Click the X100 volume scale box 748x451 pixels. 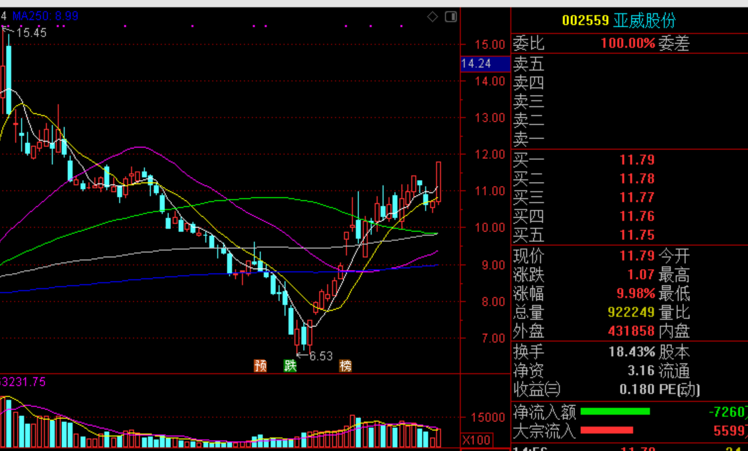click(x=476, y=440)
